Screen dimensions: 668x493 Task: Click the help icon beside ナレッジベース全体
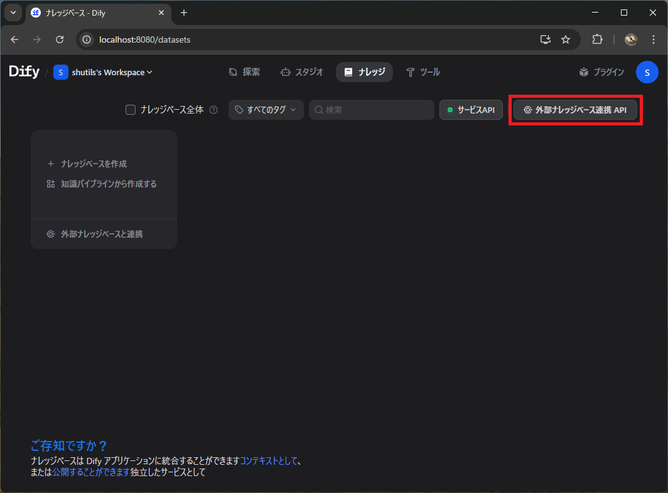[213, 110]
